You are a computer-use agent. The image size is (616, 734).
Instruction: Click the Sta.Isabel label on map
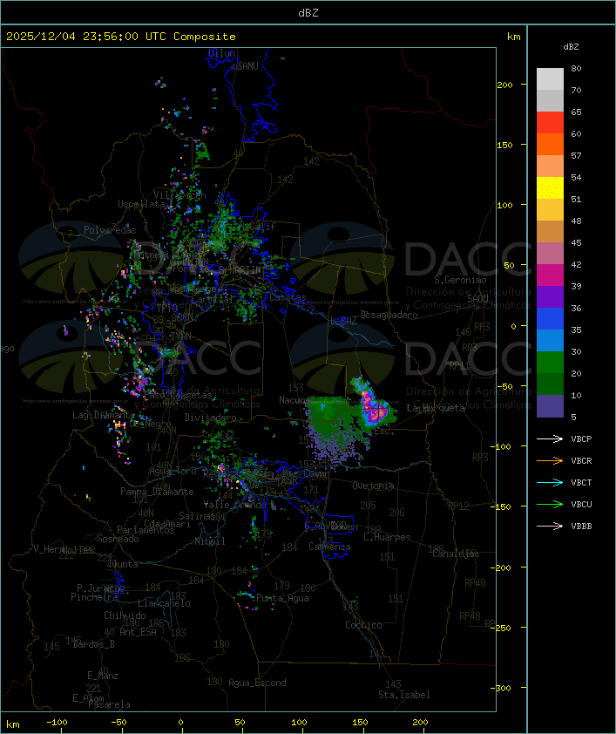(x=404, y=695)
